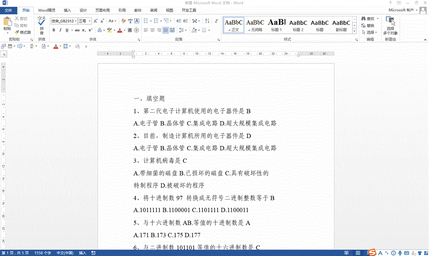Open the 插入 (Insert) ribbon tab

pyautogui.click(x=67, y=10)
